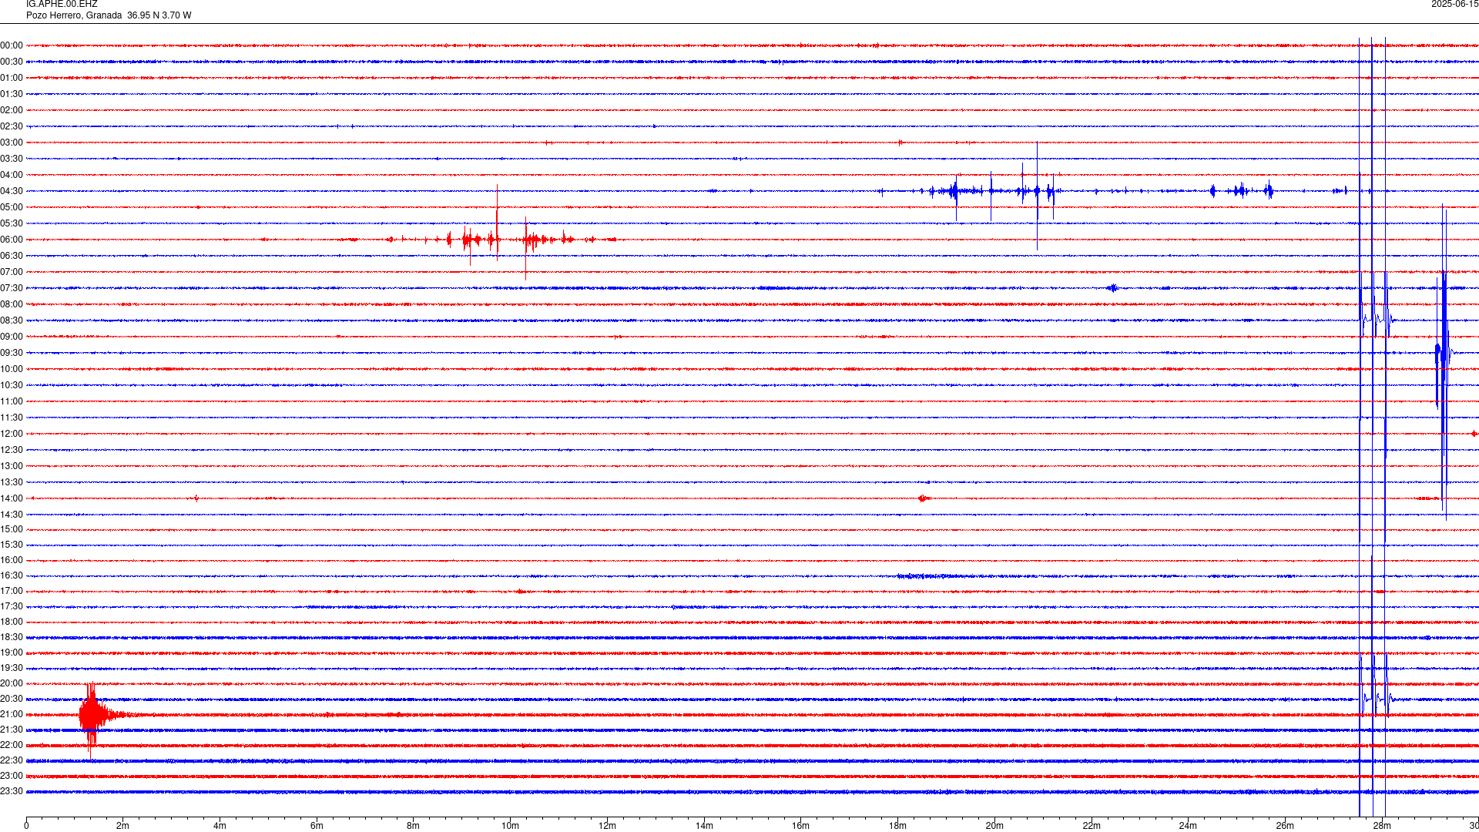Click the 12m axis tick label
Image resolution: width=1479 pixels, height=832 pixels.
pos(607,826)
